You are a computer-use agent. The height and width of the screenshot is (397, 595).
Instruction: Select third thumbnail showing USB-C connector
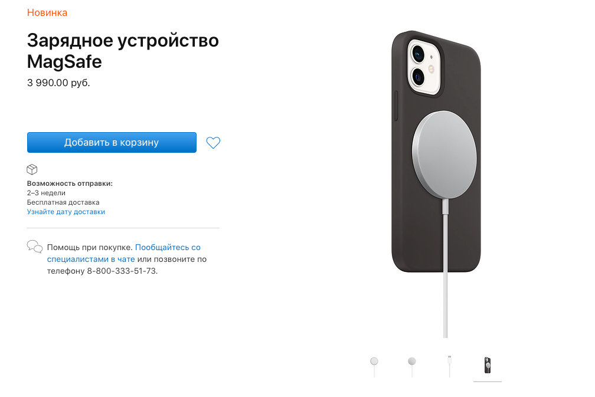pyautogui.click(x=449, y=366)
